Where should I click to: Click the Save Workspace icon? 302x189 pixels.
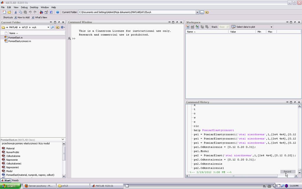click(x=202, y=27)
